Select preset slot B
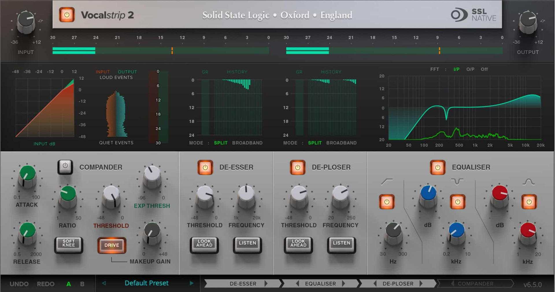Image resolution: width=555 pixels, height=292 pixels. pos(82,284)
